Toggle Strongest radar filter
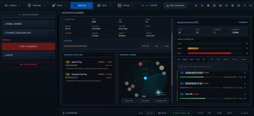254x116 pixels. pos(145,101)
